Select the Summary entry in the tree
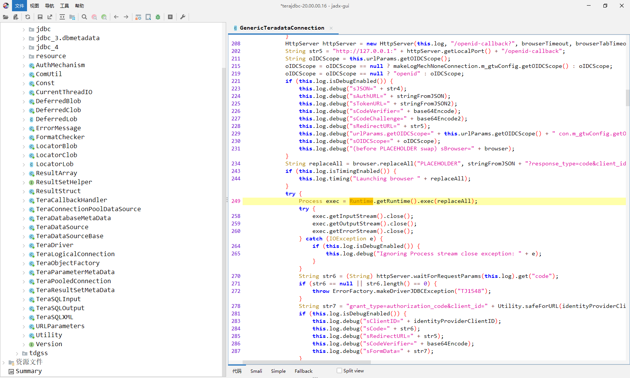This screenshot has height=378, width=630. pyautogui.click(x=29, y=371)
